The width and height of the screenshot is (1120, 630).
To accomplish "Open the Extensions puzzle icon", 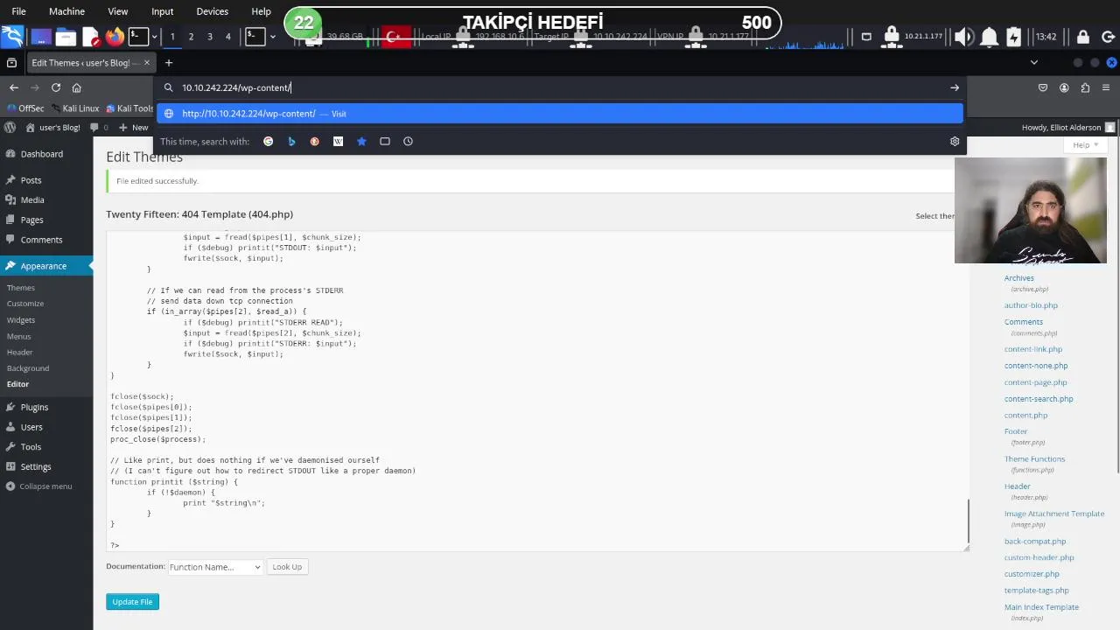I will click(1085, 87).
